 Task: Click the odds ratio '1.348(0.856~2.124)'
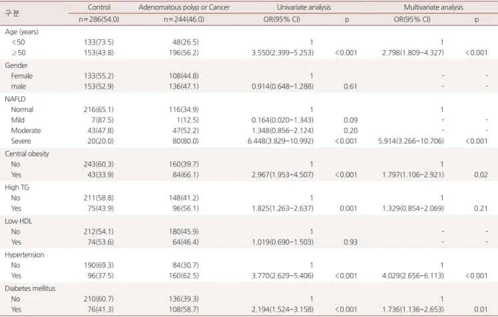click(282, 131)
